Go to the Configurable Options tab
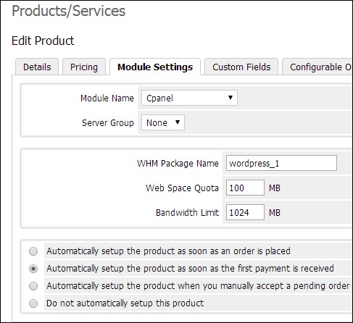The image size is (353, 323). pyautogui.click(x=317, y=67)
